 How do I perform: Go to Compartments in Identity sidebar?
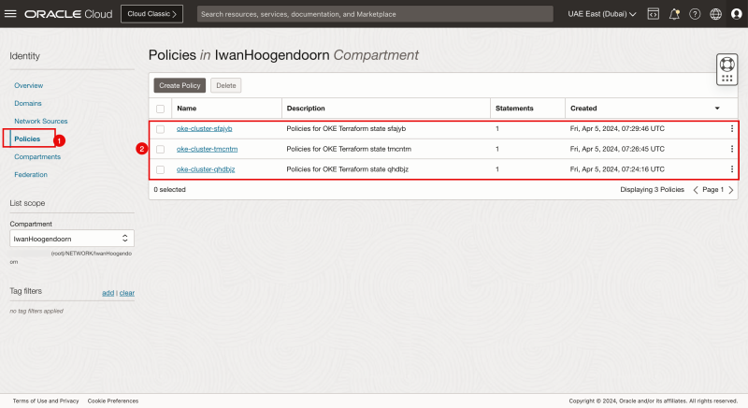pos(36,156)
